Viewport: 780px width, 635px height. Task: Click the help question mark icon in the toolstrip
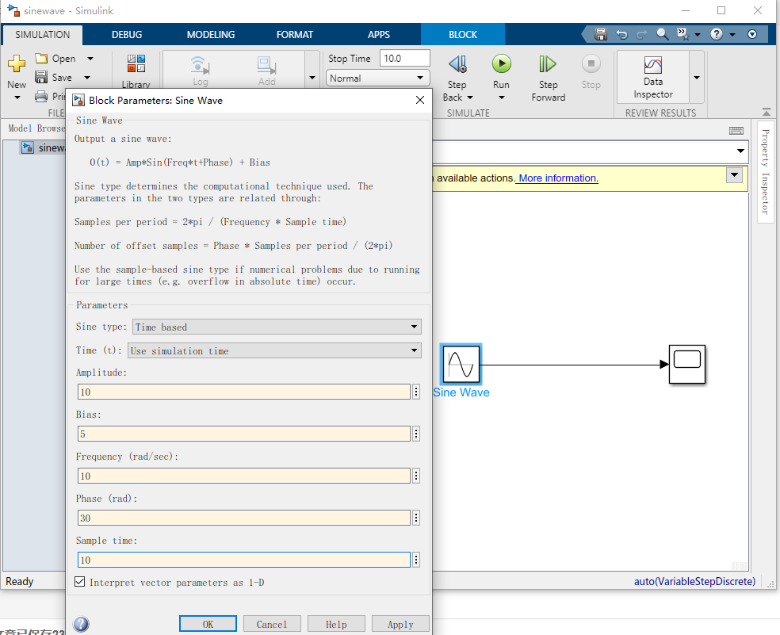pyautogui.click(x=717, y=34)
